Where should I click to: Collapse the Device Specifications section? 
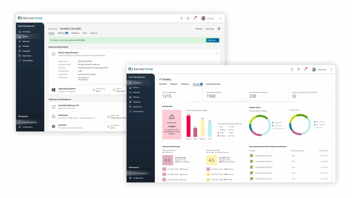tap(217, 53)
